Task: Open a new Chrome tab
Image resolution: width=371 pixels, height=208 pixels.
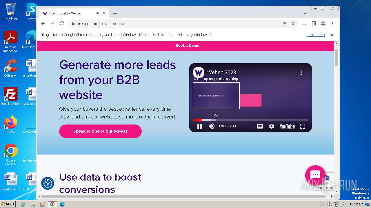Action: pos(115,13)
